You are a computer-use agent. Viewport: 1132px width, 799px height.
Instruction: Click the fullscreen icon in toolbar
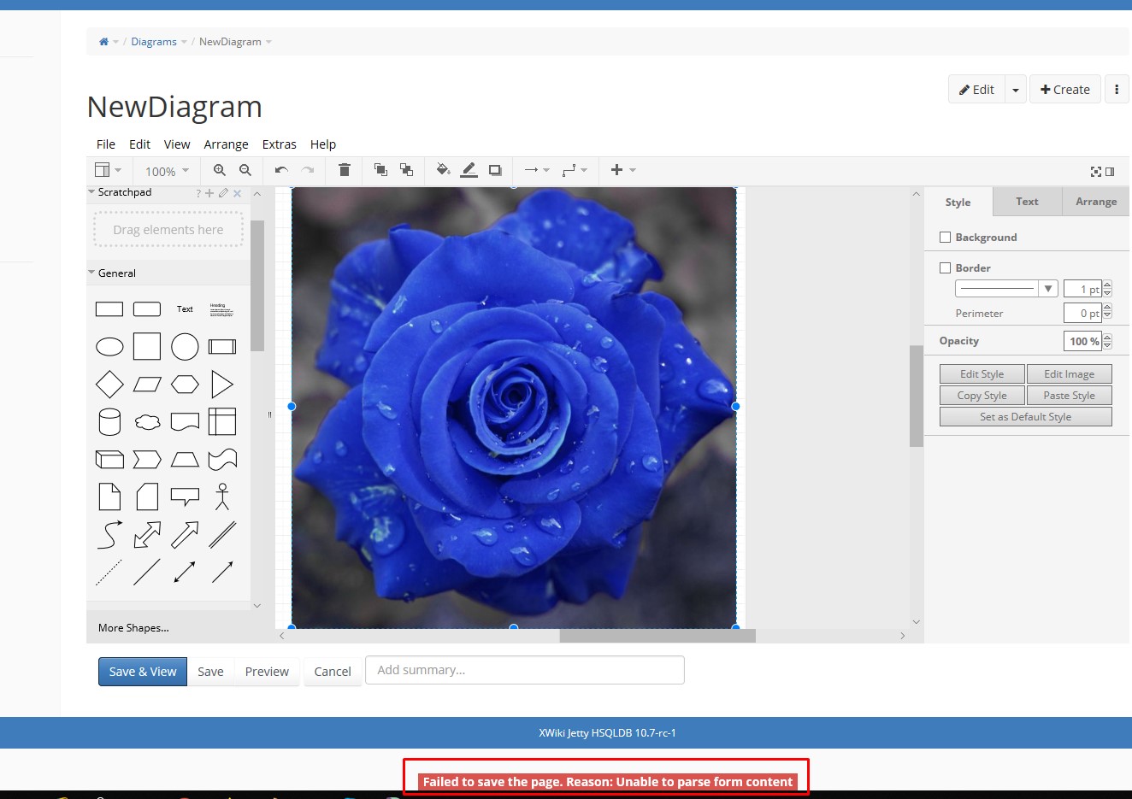1096,172
